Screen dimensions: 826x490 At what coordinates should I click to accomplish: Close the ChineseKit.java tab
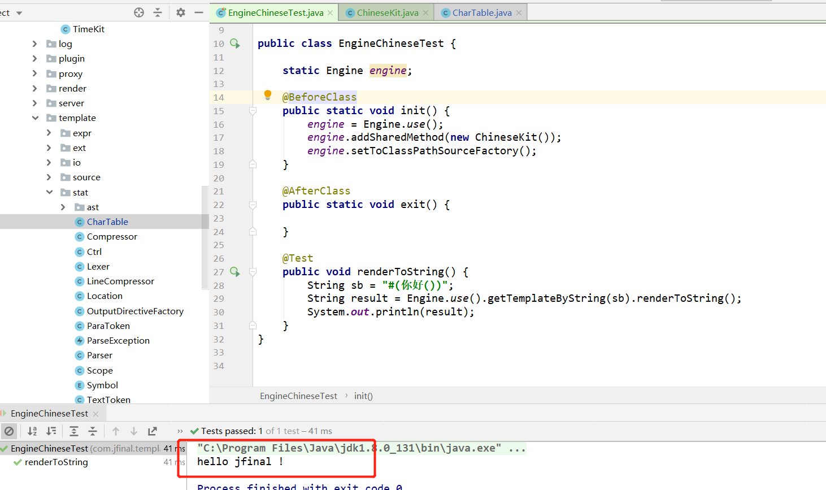click(426, 12)
